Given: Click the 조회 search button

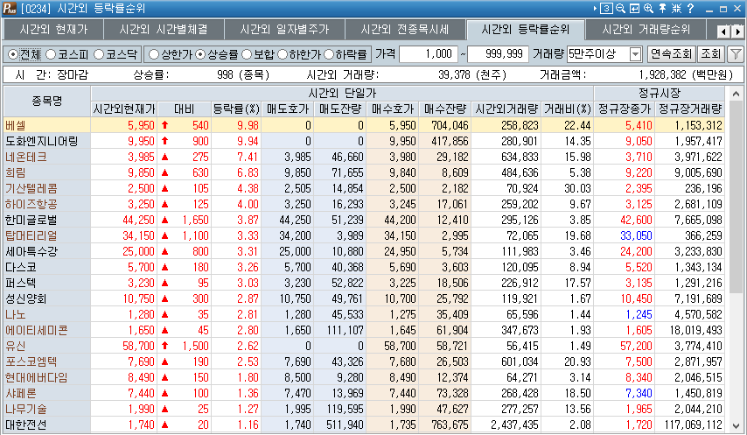Looking at the screenshot, I should click(711, 54).
